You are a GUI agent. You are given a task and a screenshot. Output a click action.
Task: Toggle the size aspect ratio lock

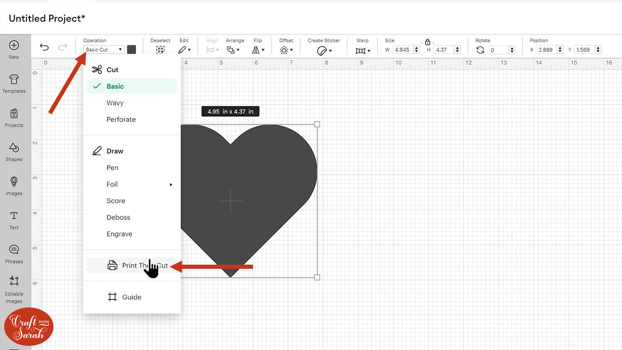pos(428,42)
